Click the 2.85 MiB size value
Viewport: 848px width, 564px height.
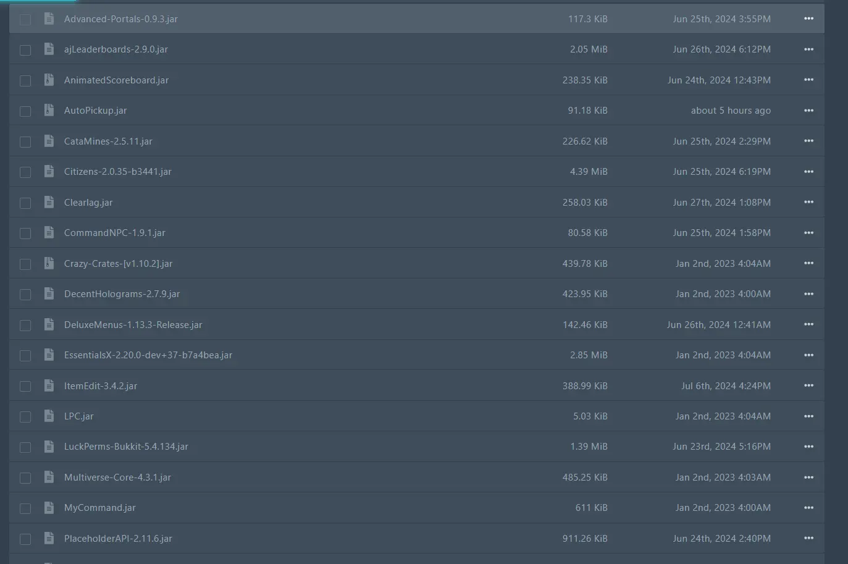click(589, 355)
